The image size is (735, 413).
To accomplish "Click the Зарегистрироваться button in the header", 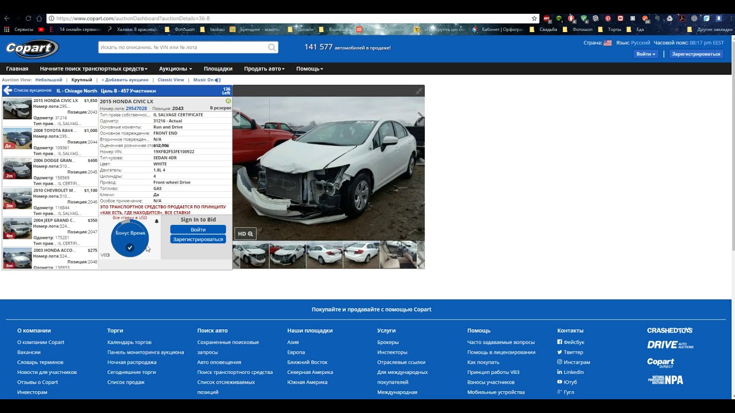I will click(x=696, y=54).
